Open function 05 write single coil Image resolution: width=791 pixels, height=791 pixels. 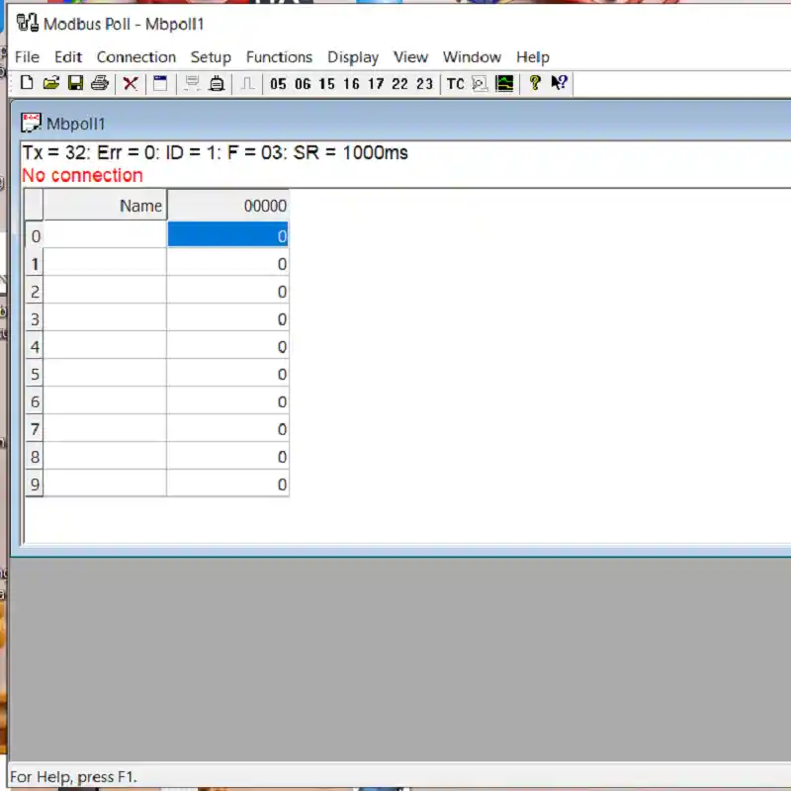(278, 84)
